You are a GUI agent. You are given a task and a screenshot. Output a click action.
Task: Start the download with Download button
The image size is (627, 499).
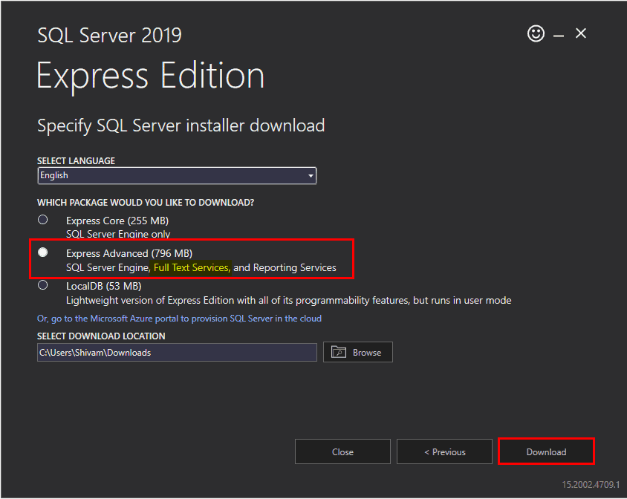click(546, 451)
